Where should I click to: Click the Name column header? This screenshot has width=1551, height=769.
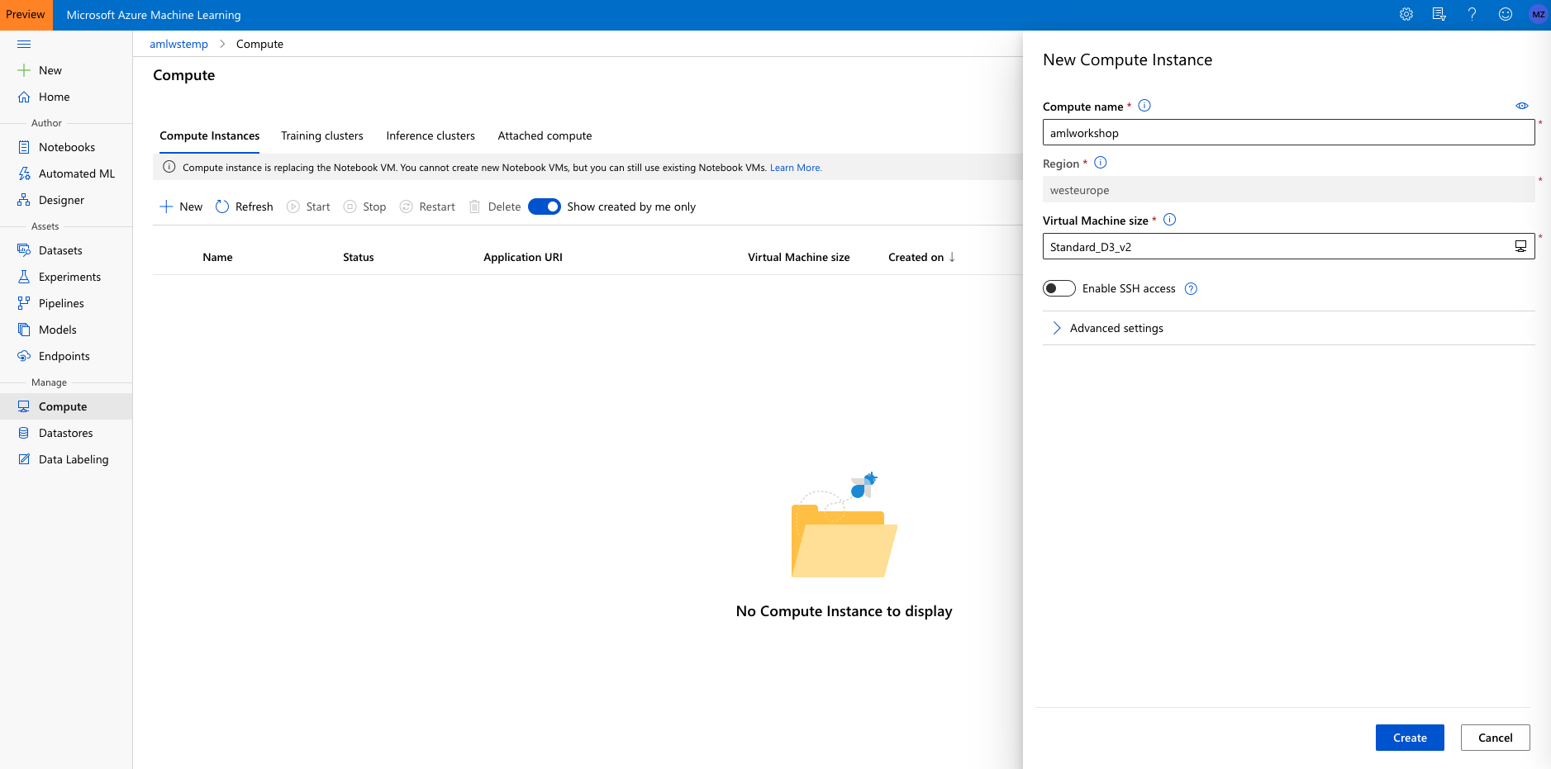217,257
